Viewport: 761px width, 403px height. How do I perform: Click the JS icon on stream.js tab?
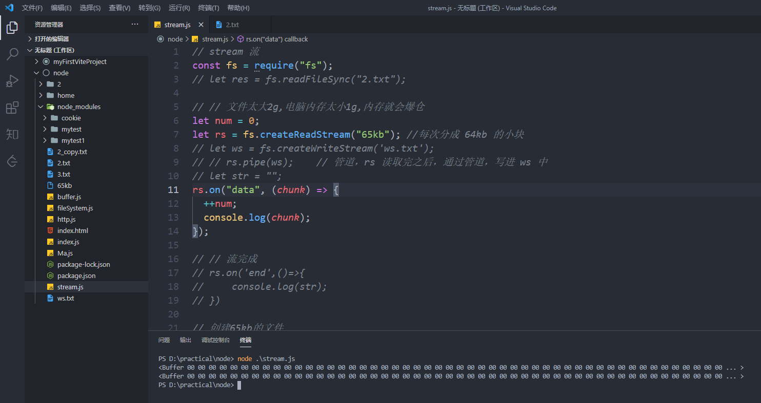pos(158,25)
